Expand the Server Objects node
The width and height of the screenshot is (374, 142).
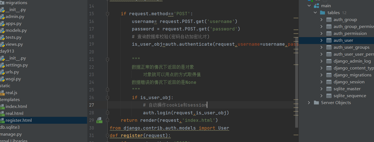pyautogui.click(x=309, y=103)
